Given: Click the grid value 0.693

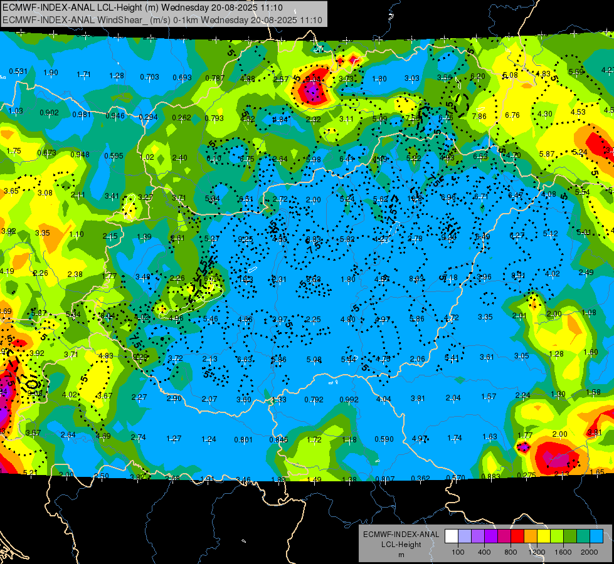Looking at the screenshot, I should point(182,78).
